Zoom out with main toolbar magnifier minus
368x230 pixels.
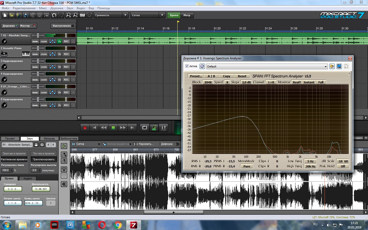tap(75, 15)
